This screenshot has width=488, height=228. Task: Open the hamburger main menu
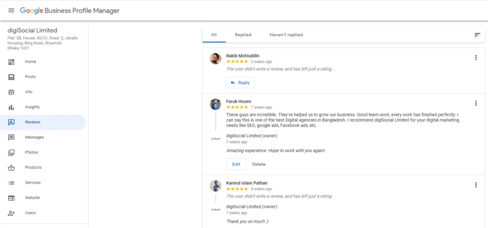11,10
